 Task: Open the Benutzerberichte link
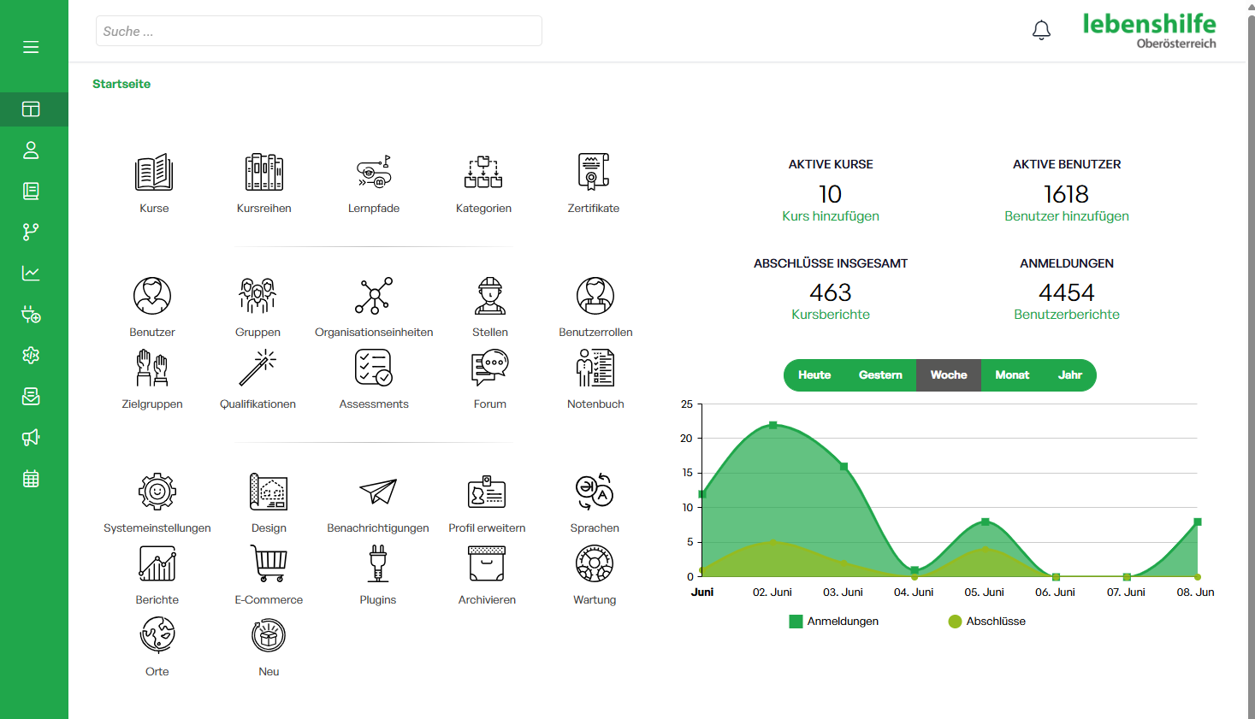click(1067, 315)
